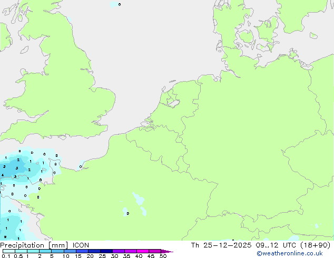
Task: Click the 15–20 mm legend color swatch
Action: (82, 251)
